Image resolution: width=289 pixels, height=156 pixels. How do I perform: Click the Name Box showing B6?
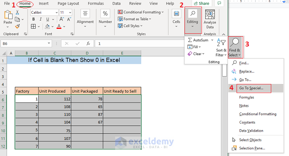click(24, 44)
